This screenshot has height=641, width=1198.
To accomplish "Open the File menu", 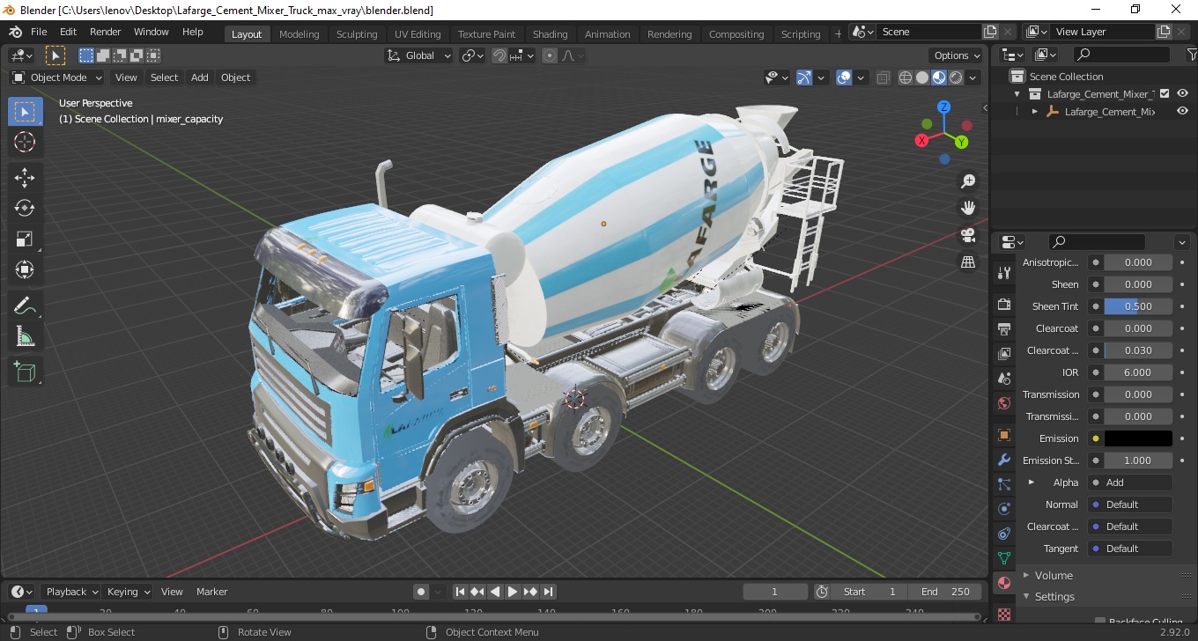I will (x=39, y=32).
